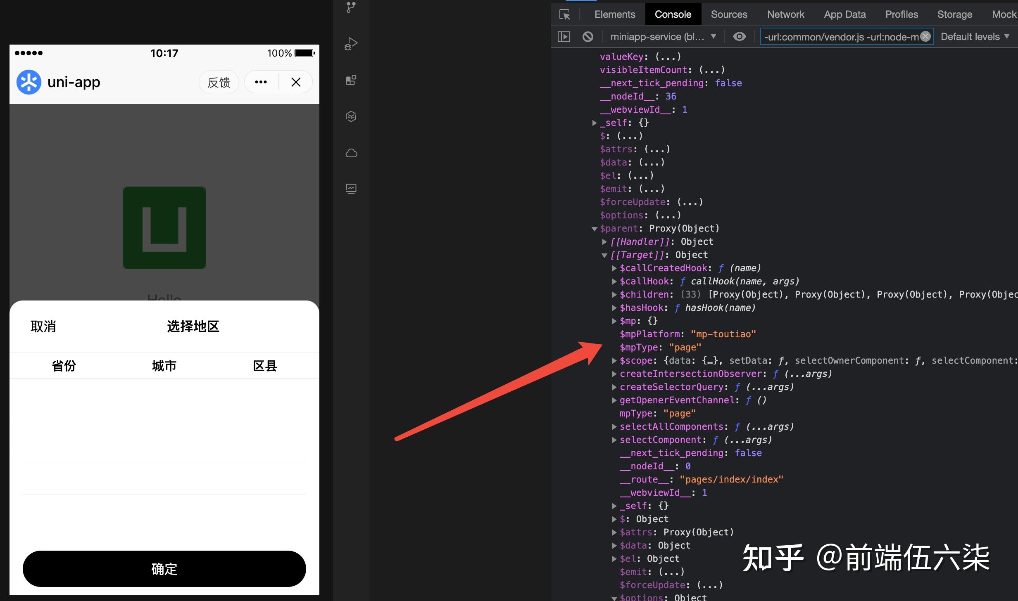This screenshot has width=1018, height=601.
Task: Click the 确定 confirm button
Action: 164,569
